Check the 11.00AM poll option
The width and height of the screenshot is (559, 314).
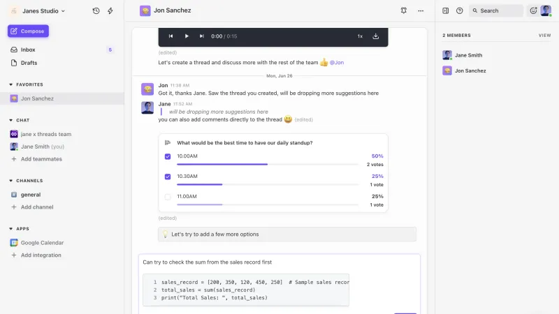click(x=168, y=197)
